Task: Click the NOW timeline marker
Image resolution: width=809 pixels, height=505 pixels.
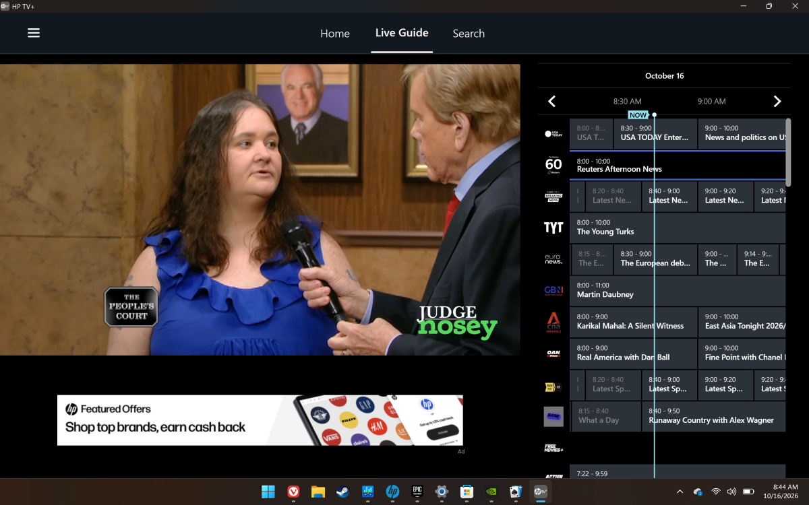Action: [x=638, y=115]
